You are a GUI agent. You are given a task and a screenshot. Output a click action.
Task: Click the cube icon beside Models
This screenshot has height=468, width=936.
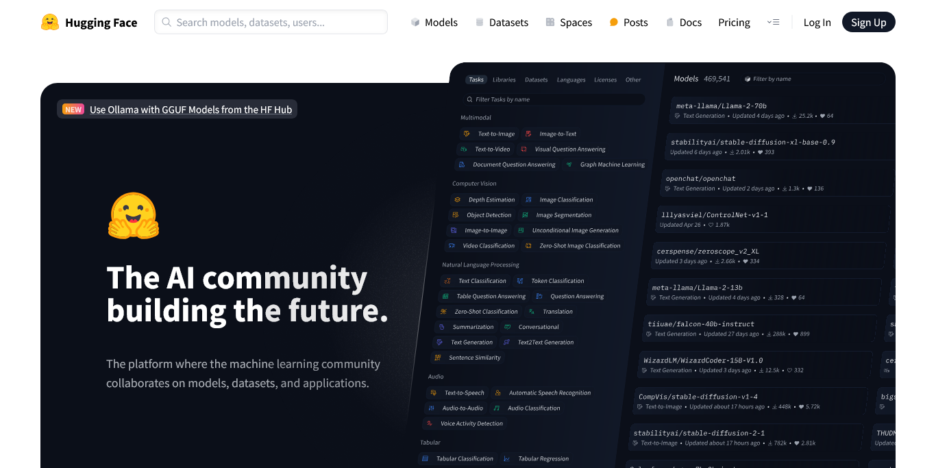click(x=415, y=23)
